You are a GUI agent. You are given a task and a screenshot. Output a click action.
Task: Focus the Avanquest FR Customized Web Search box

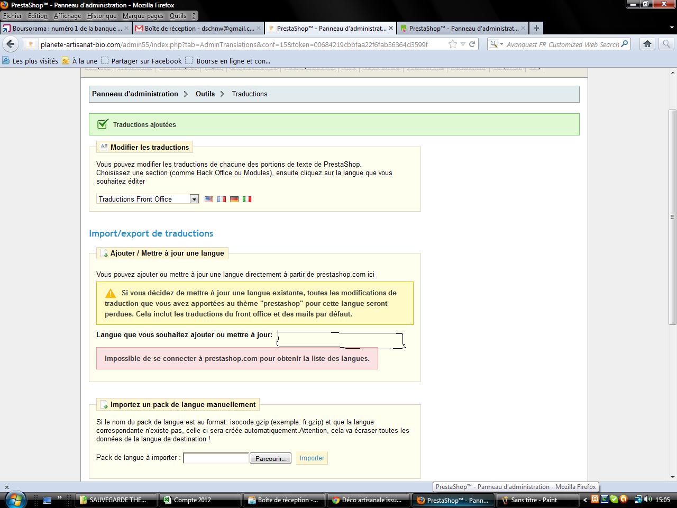(562, 44)
